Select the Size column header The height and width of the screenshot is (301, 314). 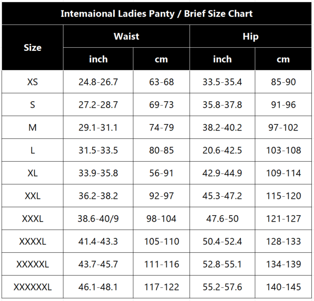[32, 47]
